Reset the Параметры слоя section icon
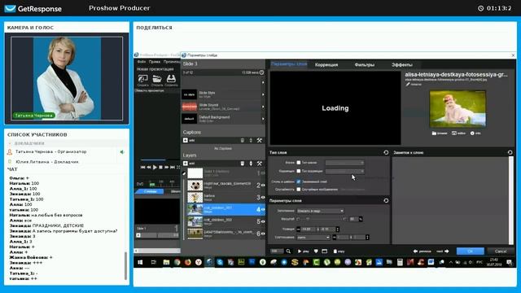521x293 pixels. [386, 201]
